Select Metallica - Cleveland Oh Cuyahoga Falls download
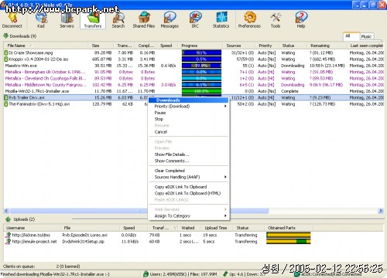Screen dimensions: 387x278 pyautogui.click(x=193, y=79)
